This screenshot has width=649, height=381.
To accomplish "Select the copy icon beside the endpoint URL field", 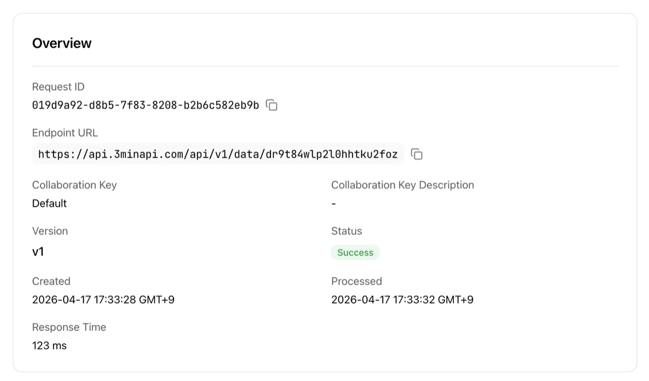I will click(x=416, y=154).
